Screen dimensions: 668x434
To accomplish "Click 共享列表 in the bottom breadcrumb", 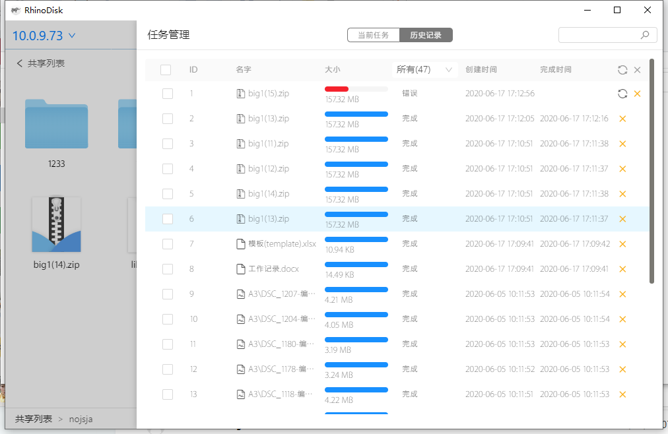I will pyautogui.click(x=33, y=419).
